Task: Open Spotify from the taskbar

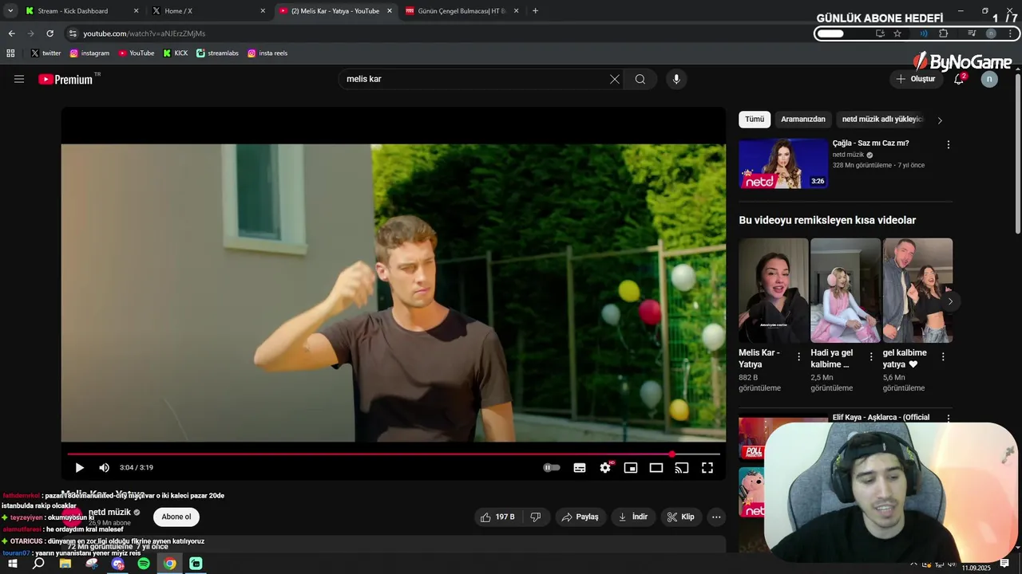Action: pos(144,564)
